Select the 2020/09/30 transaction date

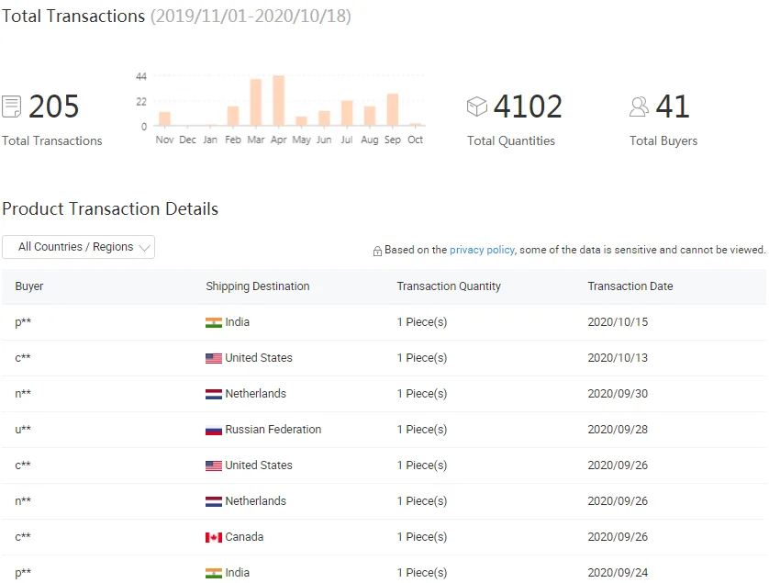click(x=618, y=394)
